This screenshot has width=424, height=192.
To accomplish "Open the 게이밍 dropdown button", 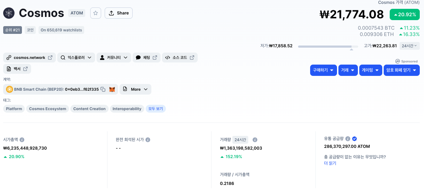I will click(x=371, y=70).
